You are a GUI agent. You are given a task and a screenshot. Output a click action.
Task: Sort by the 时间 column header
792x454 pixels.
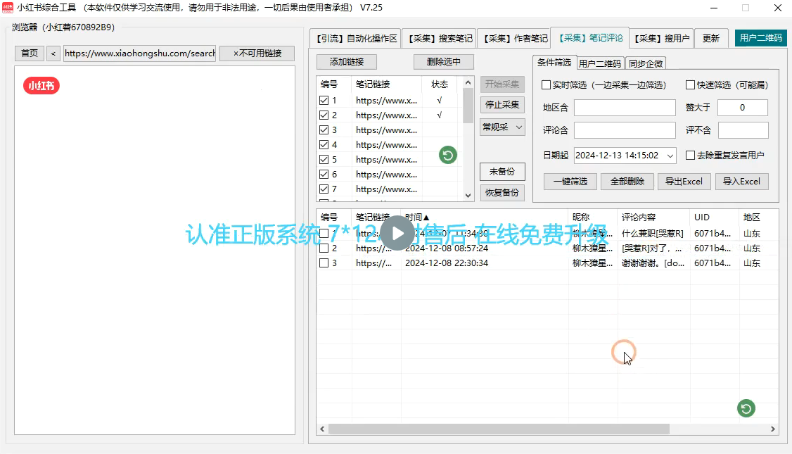pos(485,217)
